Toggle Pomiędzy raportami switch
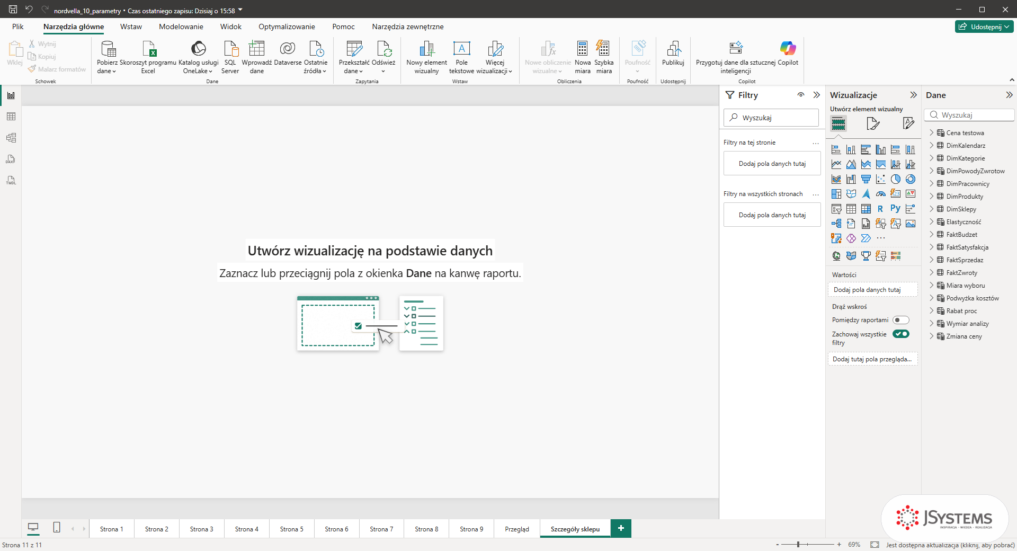Image resolution: width=1017 pixels, height=551 pixels. click(x=900, y=320)
